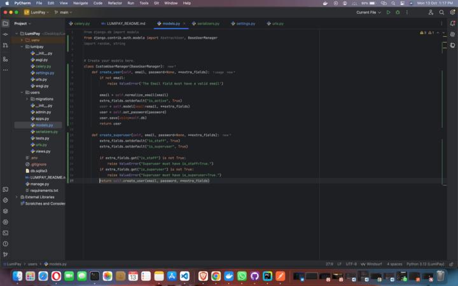This screenshot has height=286, width=458.
Task: Open requirements.txt in project tree
Action: coord(42,191)
